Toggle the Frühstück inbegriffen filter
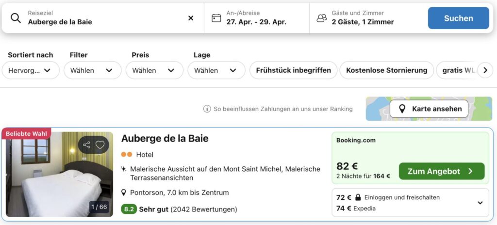Screen dimensions: 497x225 tap(293, 70)
